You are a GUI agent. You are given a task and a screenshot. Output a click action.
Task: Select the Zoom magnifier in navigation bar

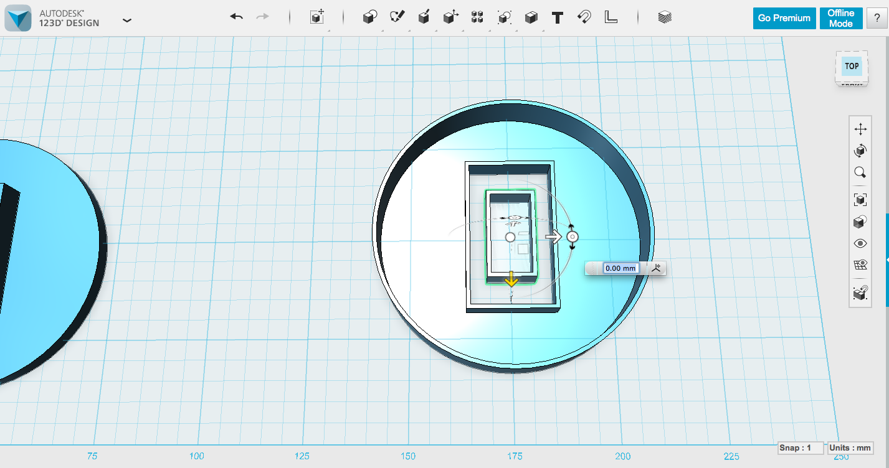pos(860,172)
